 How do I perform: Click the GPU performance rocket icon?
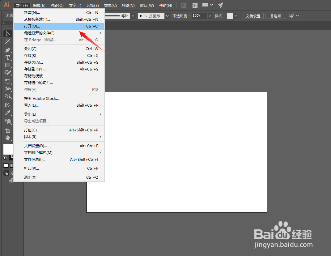(x=221, y=5)
